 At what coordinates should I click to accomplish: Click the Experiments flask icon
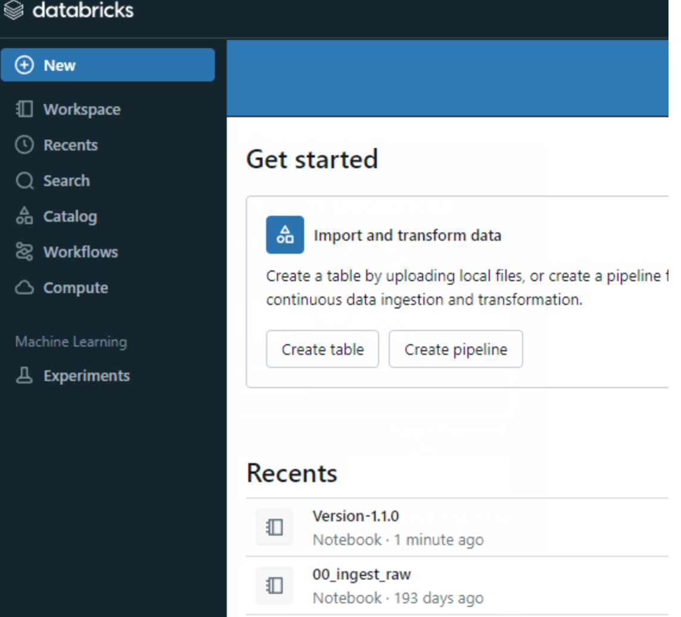pos(24,376)
